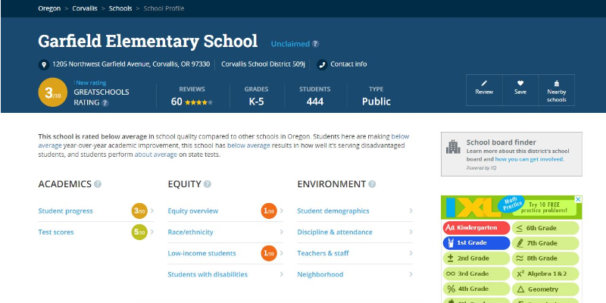The height and width of the screenshot is (303, 606).
Task: Open Corvallis School District 509j link
Action: click(x=263, y=64)
